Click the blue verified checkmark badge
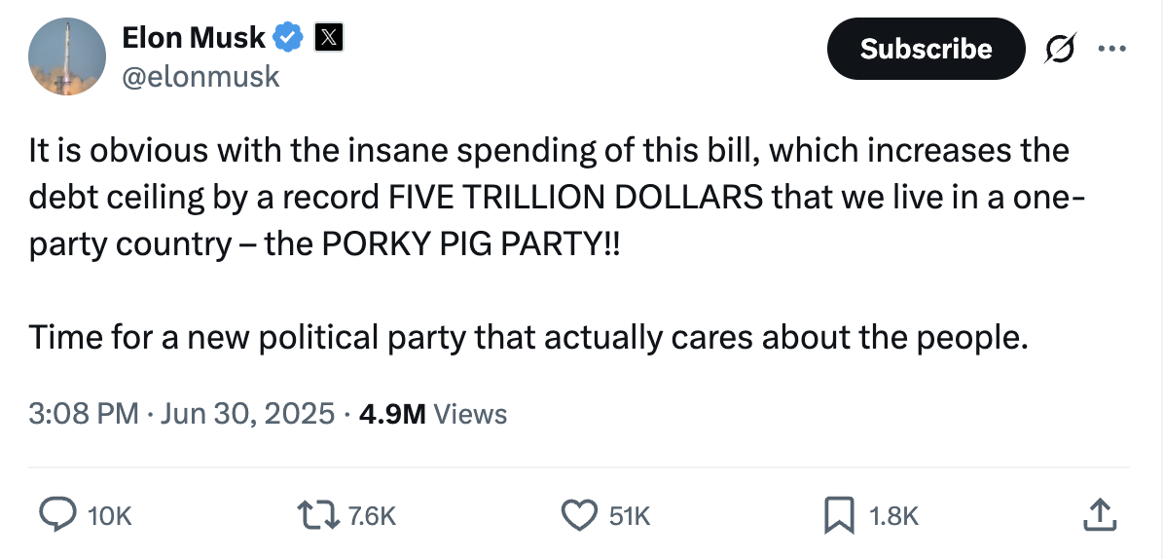The width and height of the screenshot is (1164, 559). pos(287,38)
